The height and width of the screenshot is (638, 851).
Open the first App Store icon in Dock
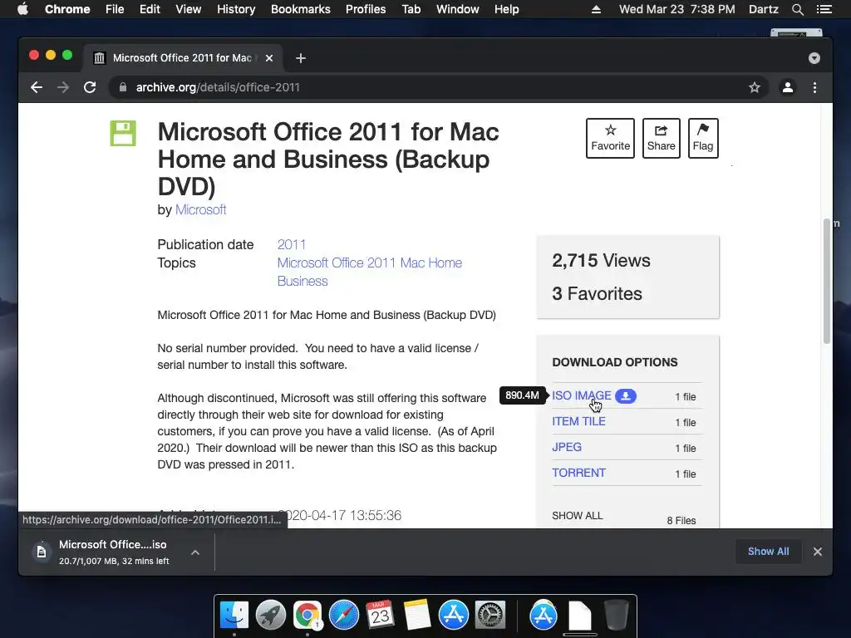click(454, 615)
